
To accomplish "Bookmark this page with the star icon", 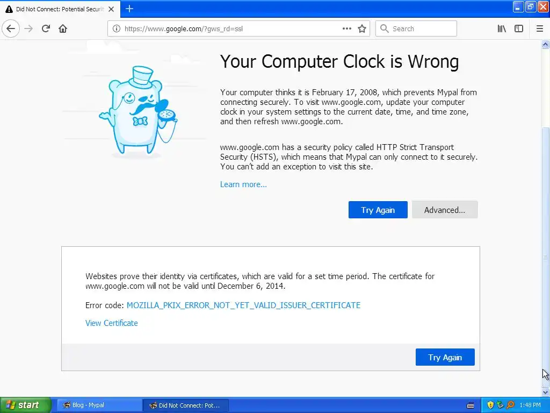I will (362, 29).
